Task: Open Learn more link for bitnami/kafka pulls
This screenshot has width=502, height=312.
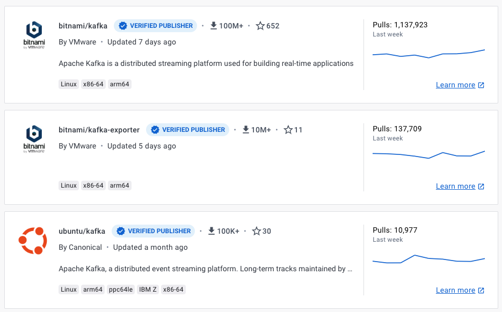Action: pyautogui.click(x=455, y=85)
